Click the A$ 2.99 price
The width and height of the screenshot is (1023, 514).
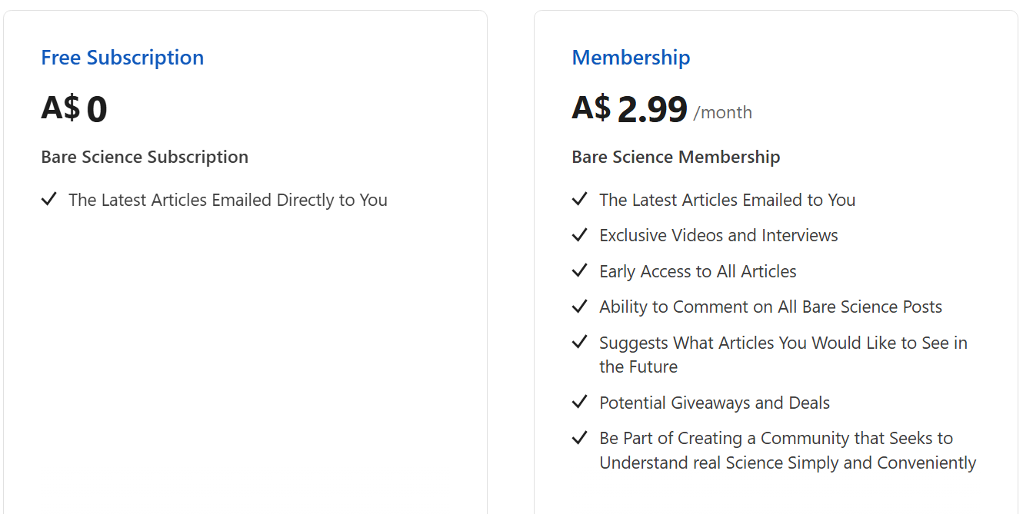[629, 109]
